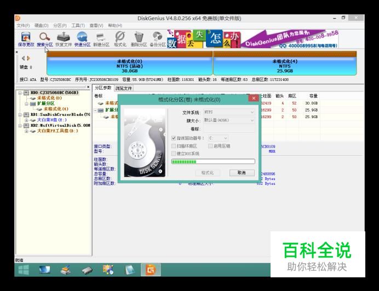Click the DiskGenius app logo in title bar
Screen dimensions: 379x291
click(x=18, y=18)
